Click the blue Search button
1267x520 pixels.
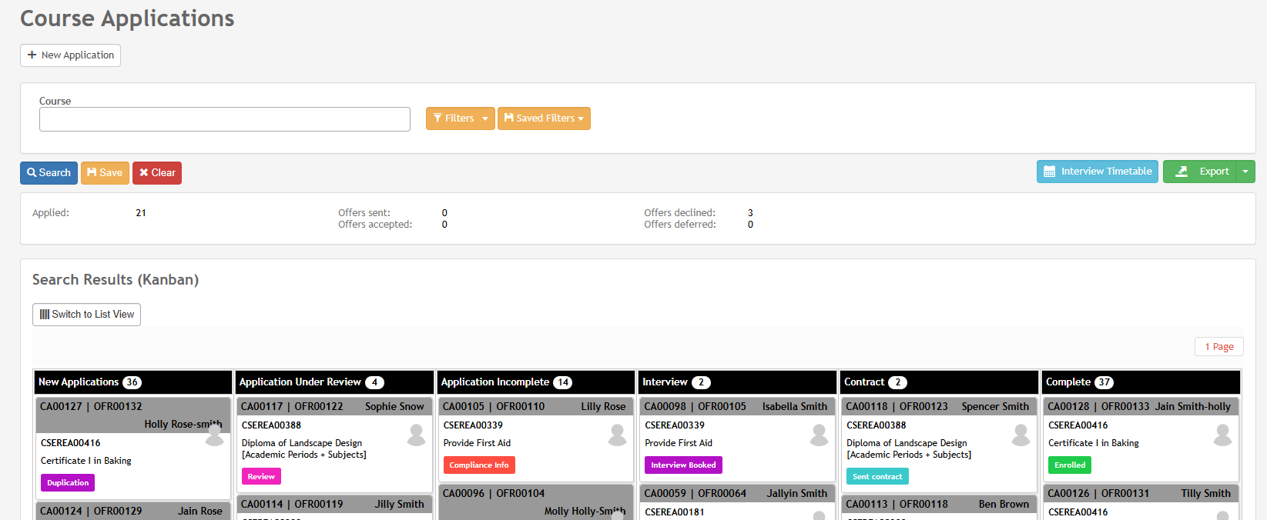[x=49, y=173]
